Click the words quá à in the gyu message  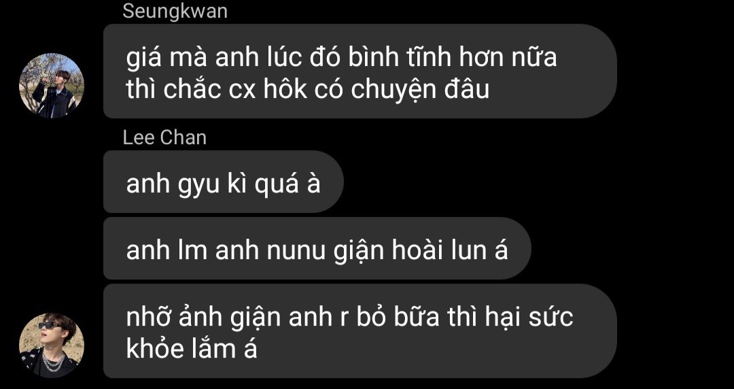point(288,184)
